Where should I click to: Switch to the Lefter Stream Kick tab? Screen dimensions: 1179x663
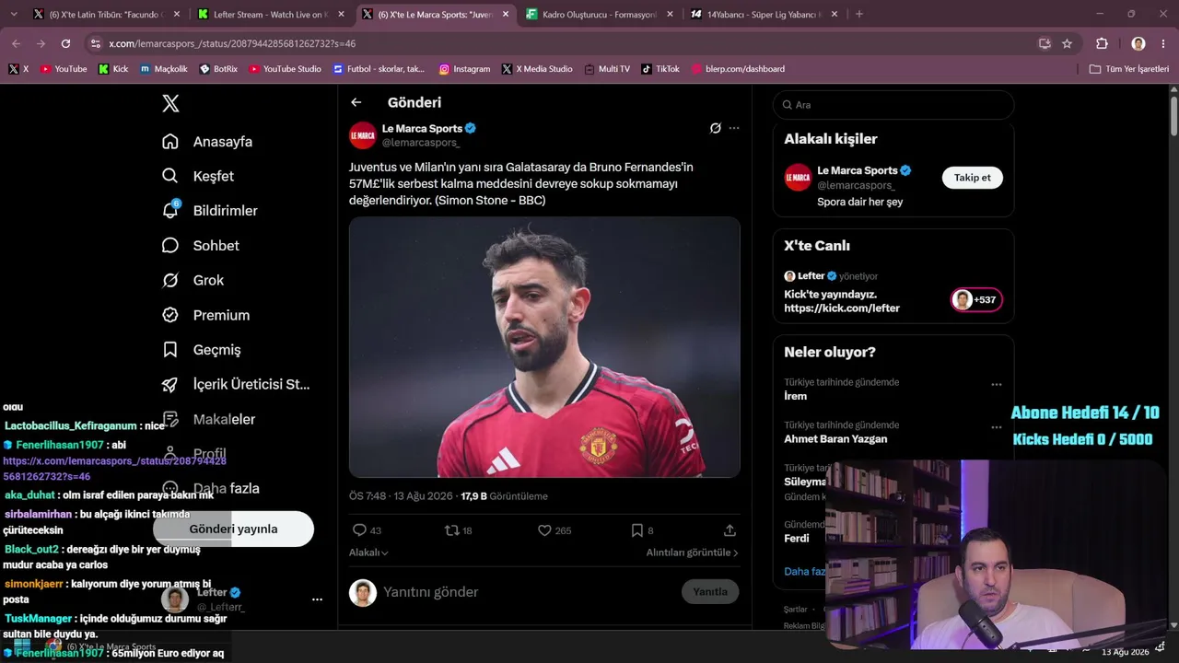point(271,15)
